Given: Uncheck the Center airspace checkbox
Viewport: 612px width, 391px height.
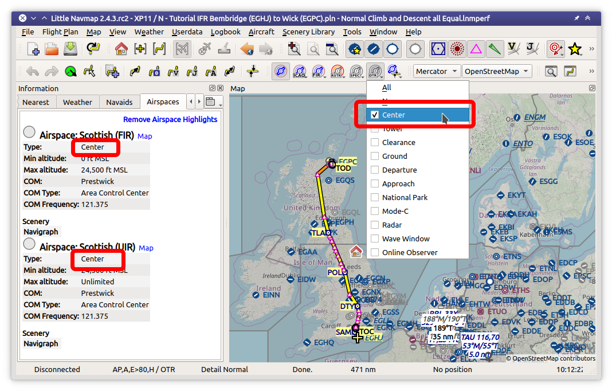Looking at the screenshot, I should pos(375,115).
